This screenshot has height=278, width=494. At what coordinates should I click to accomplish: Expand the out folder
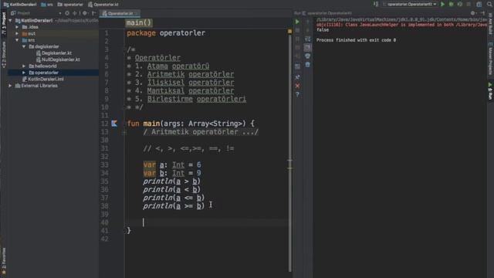click(x=17, y=33)
